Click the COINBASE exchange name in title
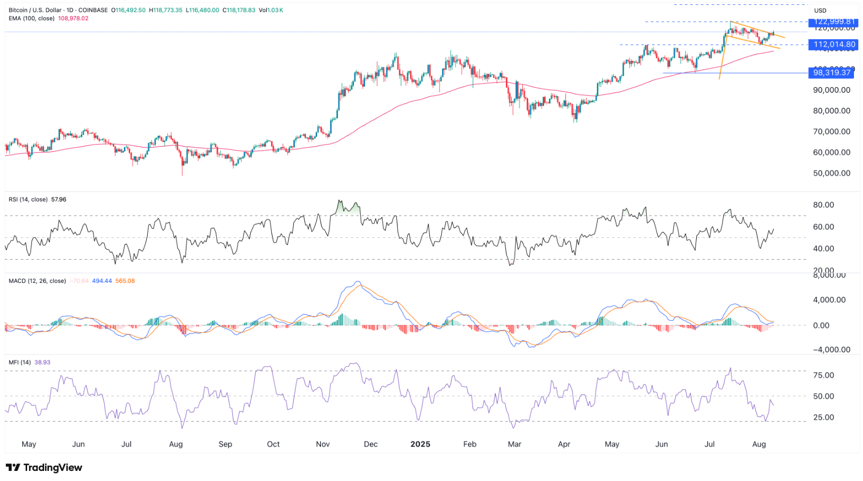 (93, 10)
